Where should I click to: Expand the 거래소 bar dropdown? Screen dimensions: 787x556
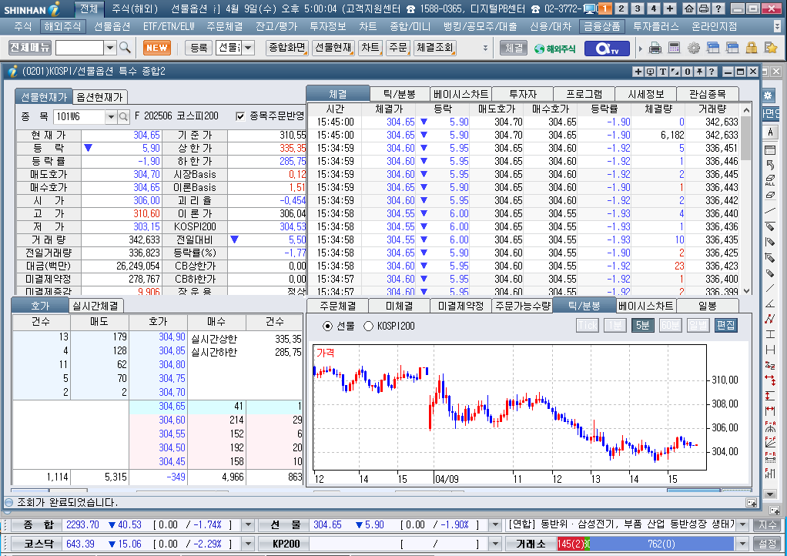[742, 544]
